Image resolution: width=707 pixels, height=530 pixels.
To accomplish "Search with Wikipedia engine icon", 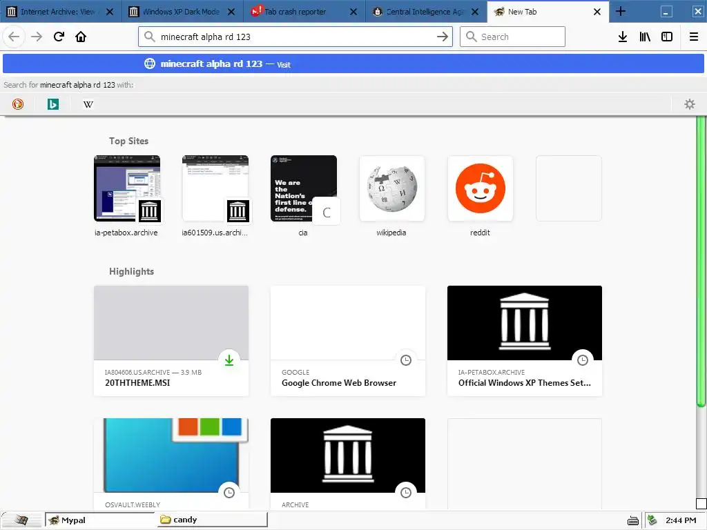I will click(x=88, y=104).
